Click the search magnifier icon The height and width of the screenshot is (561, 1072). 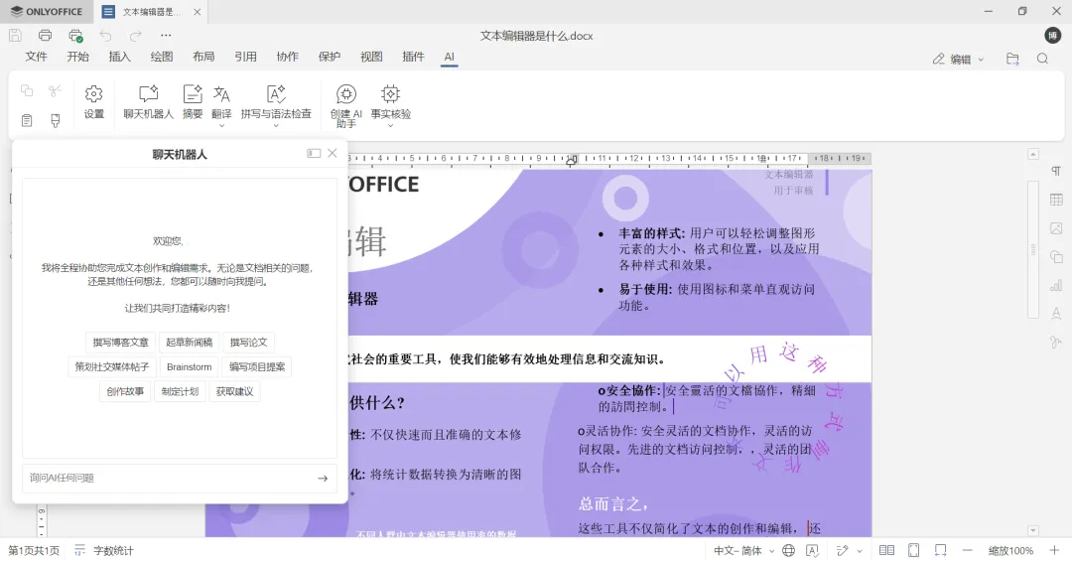coord(1042,59)
